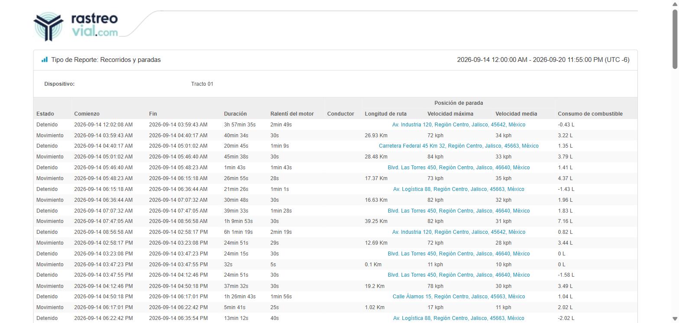Screen dimensions: 679x323
Task: Click the duration cell 3h 57min 35s
Action: [x=239, y=125]
